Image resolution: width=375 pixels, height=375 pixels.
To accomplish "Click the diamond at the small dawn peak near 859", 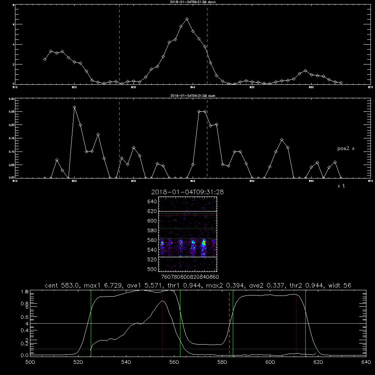I will pos(305,71).
